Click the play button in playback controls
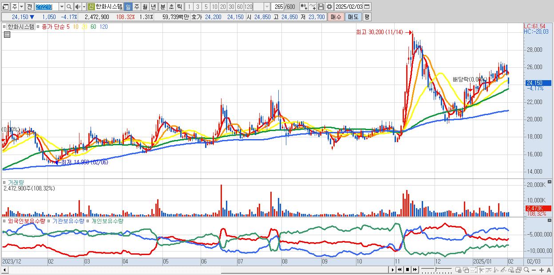Screen dimensions: 554x275 [x=392, y=270]
